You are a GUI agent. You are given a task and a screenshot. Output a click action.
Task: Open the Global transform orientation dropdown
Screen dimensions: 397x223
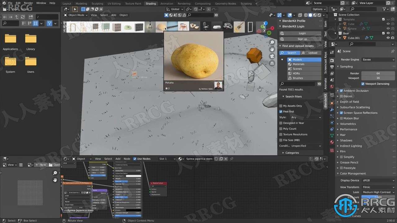[x=175, y=9]
